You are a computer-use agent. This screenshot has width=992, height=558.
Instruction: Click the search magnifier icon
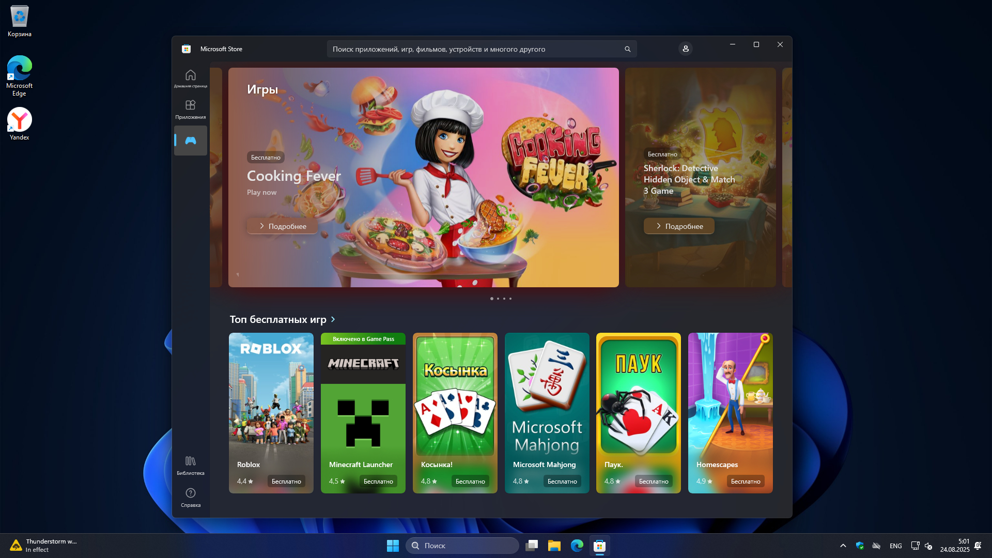pos(627,49)
